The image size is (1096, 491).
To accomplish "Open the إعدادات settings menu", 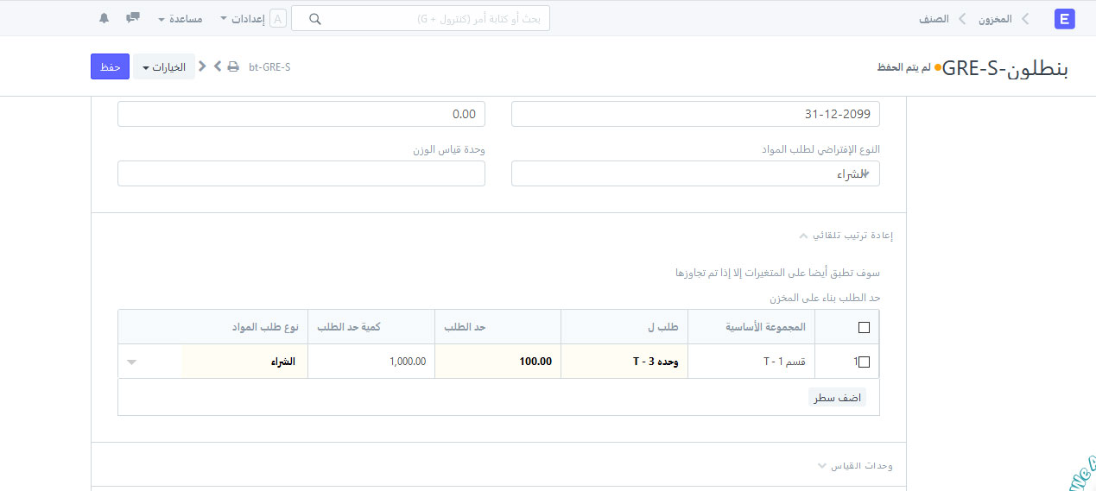I will pyautogui.click(x=243, y=18).
